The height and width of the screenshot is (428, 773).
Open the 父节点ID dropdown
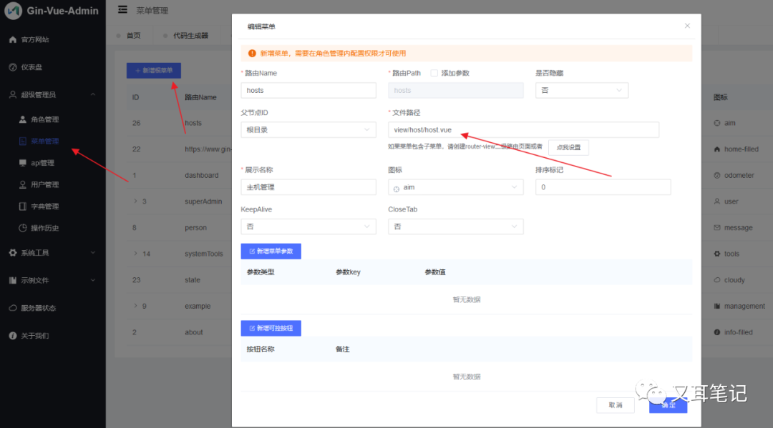click(x=308, y=130)
